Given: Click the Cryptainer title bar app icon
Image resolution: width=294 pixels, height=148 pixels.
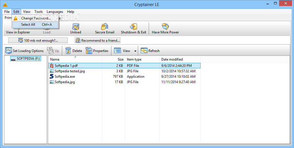Looking at the screenshot, I should pos(5,4).
